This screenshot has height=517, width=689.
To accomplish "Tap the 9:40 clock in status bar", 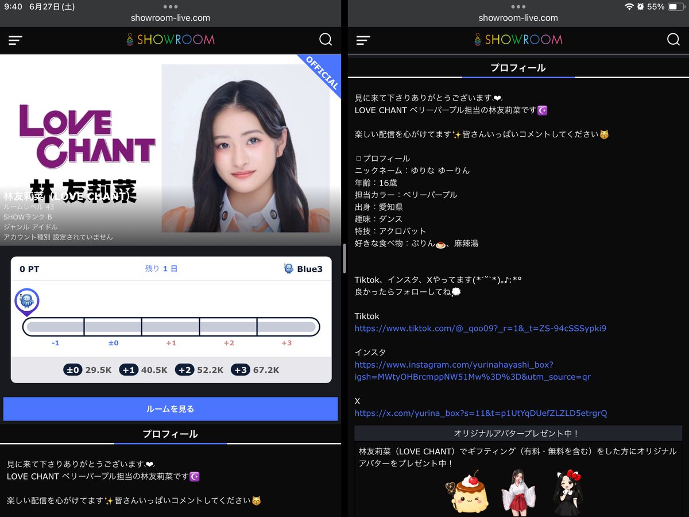I will pos(13,6).
